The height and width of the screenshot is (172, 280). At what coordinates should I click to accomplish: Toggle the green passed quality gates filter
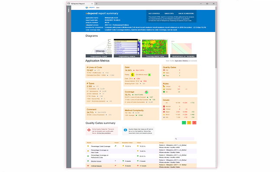click(x=184, y=123)
